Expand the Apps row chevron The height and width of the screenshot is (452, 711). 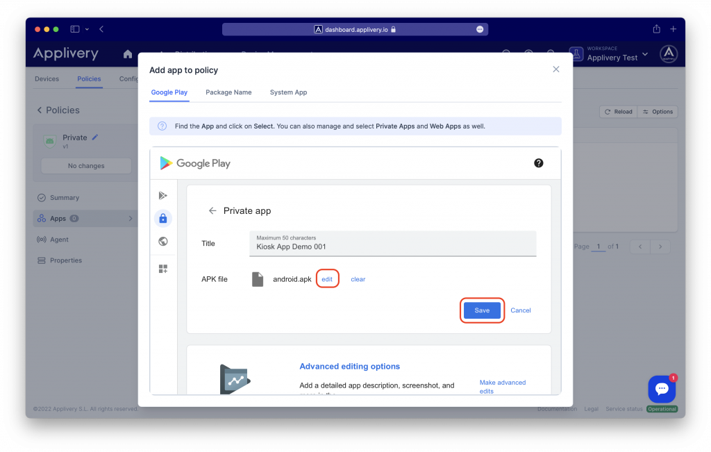131,219
